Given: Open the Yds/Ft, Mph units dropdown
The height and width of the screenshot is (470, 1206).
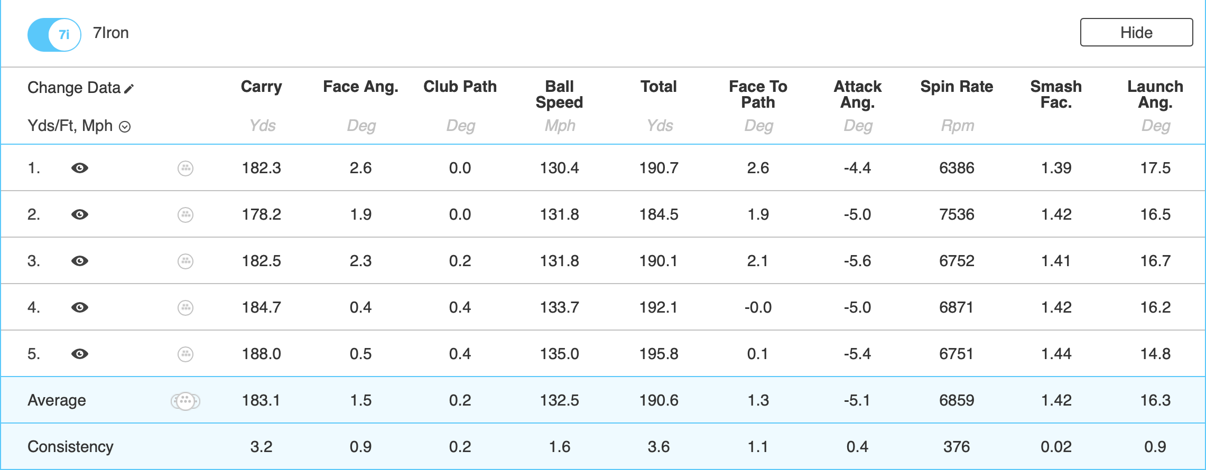Looking at the screenshot, I should coord(125,127).
